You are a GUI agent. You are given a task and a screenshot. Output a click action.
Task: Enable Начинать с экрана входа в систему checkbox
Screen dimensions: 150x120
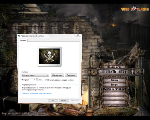(46, 80)
